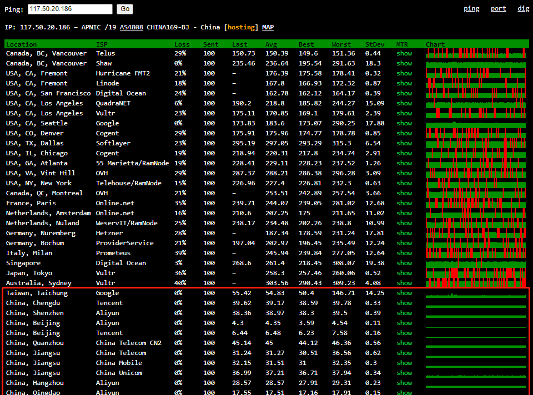The width and height of the screenshot is (533, 395).
Task: Show MTR for Hetzner Nuremberg row
Action: tap(404, 233)
